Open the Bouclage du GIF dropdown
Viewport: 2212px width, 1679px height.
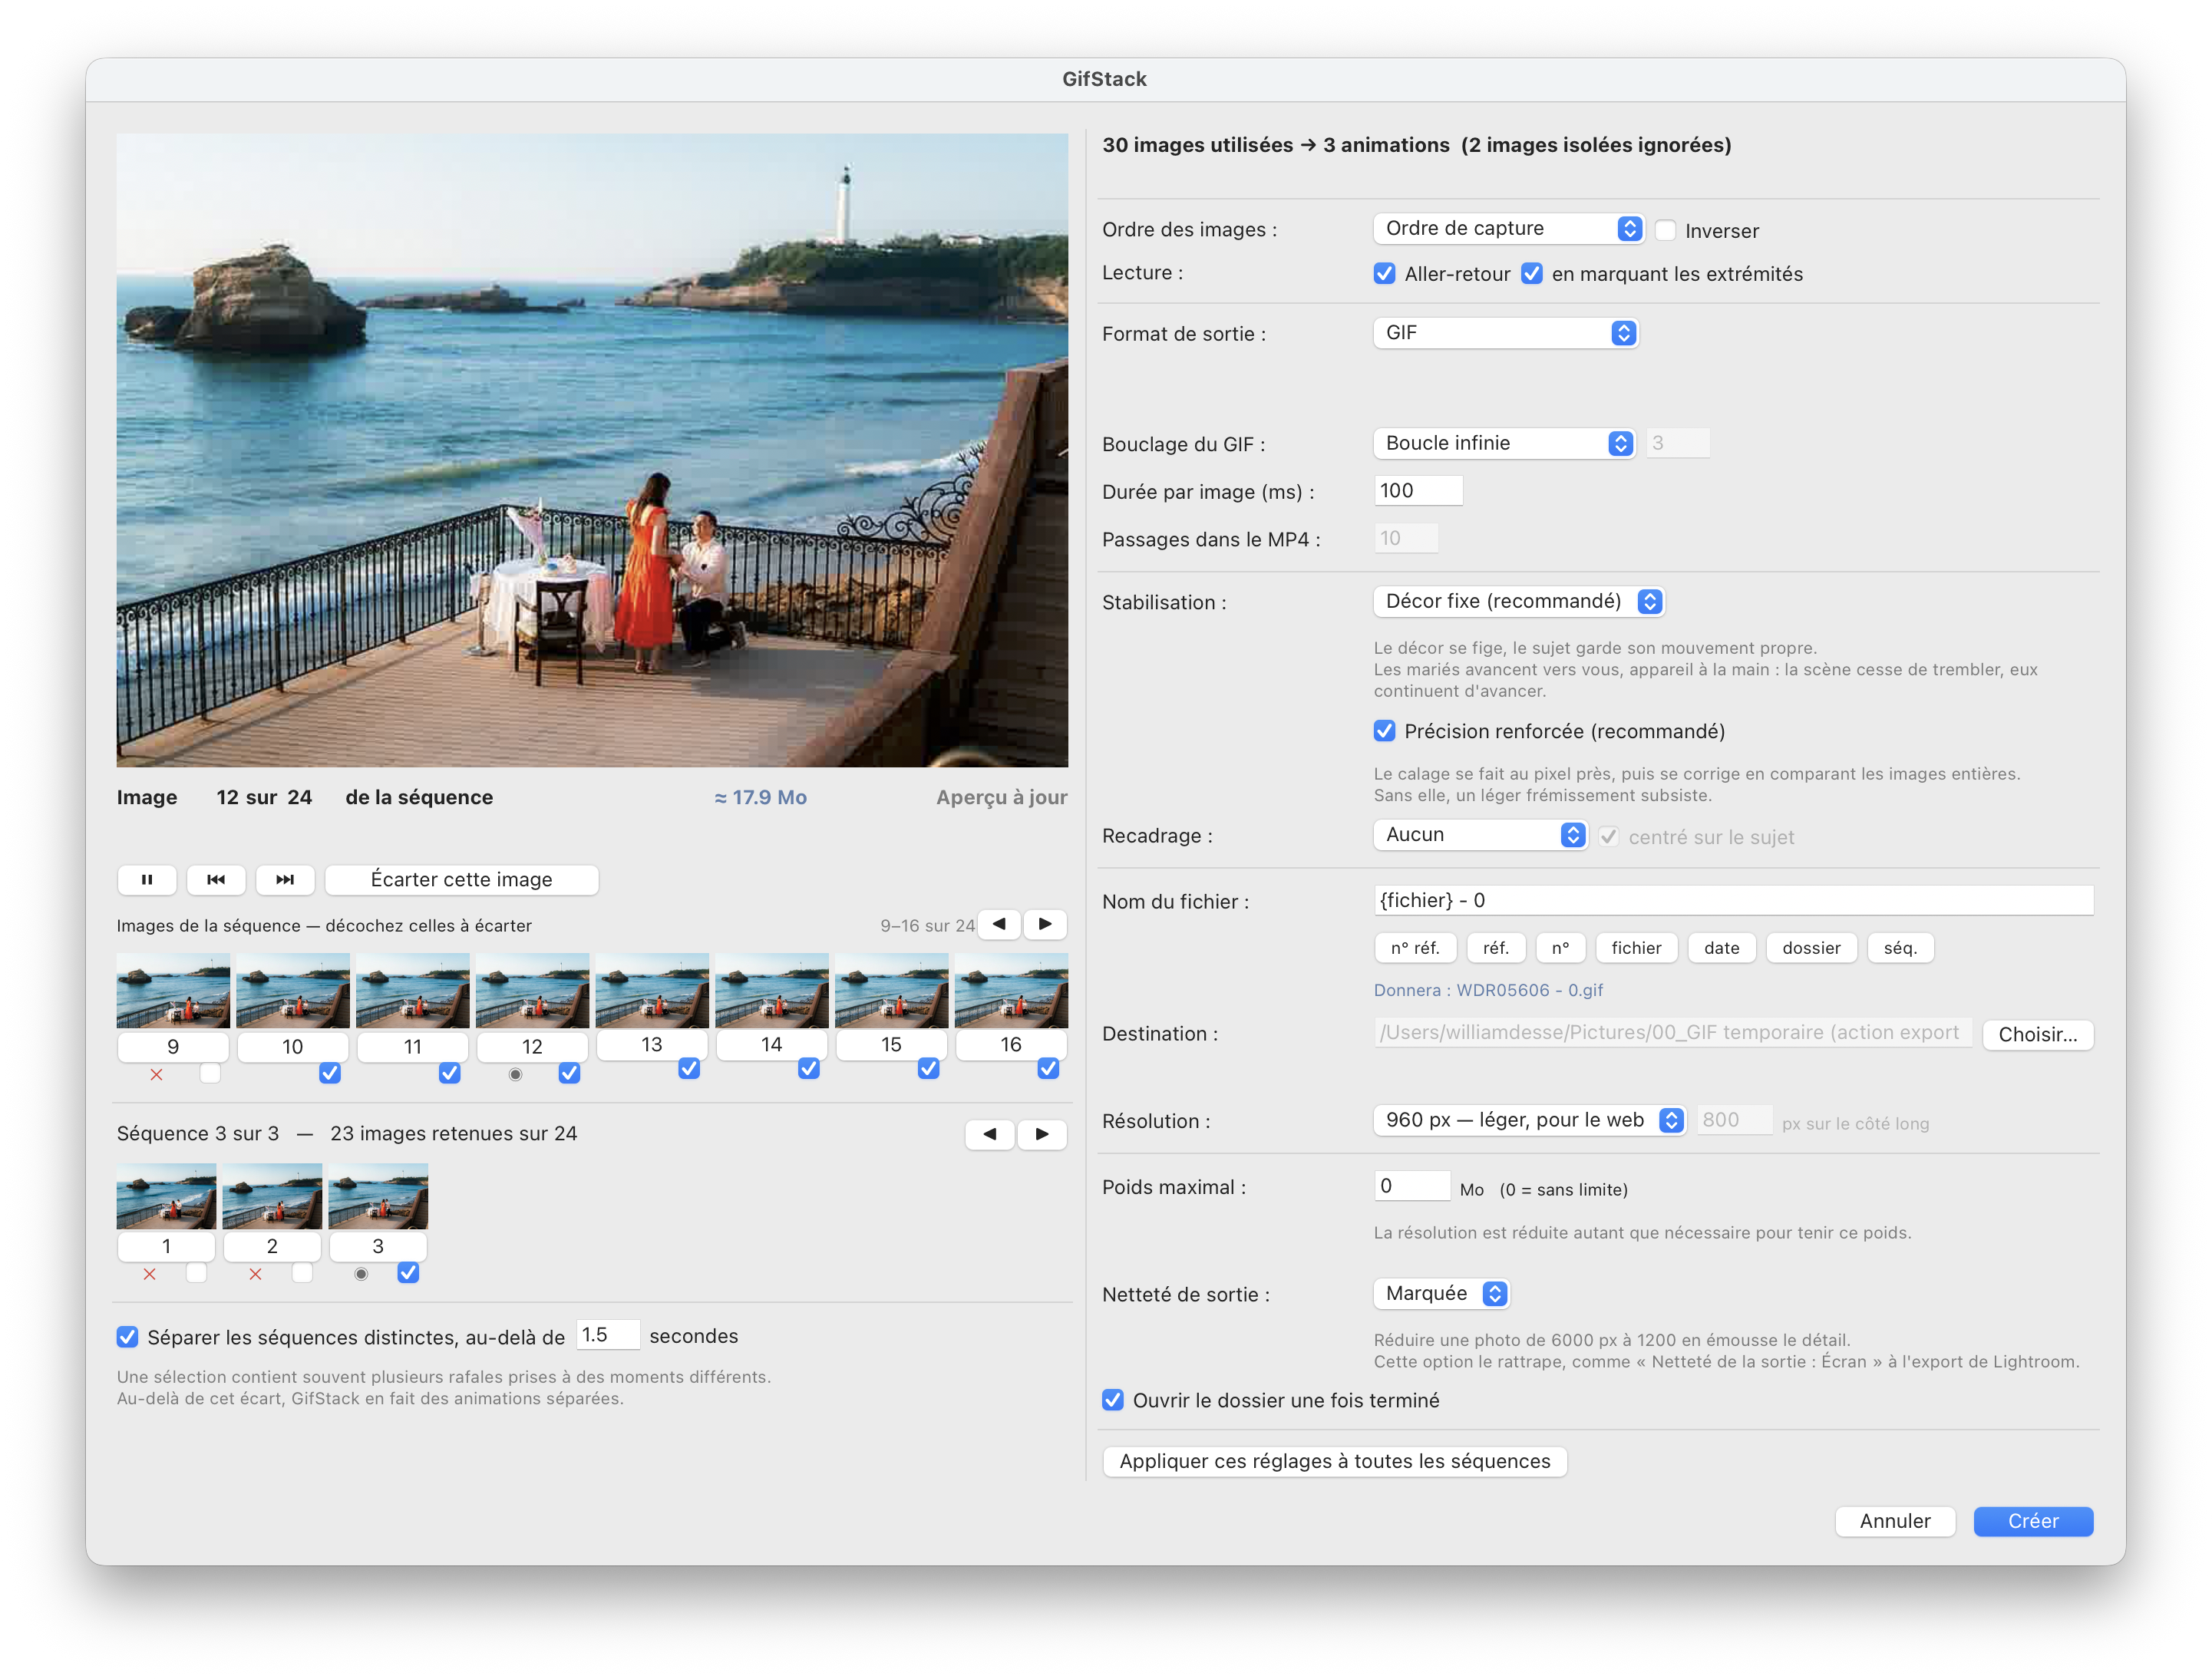tap(1504, 444)
